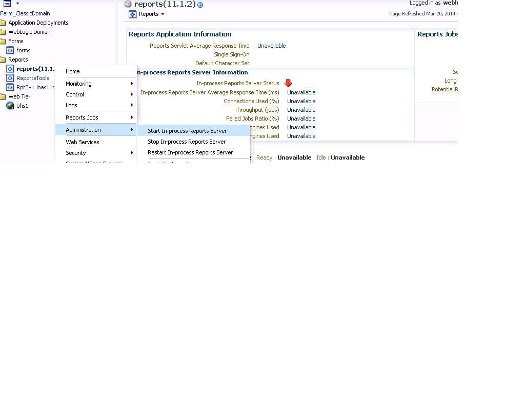
Task: Click the clock icon beside page title
Action: pyautogui.click(x=128, y=4)
